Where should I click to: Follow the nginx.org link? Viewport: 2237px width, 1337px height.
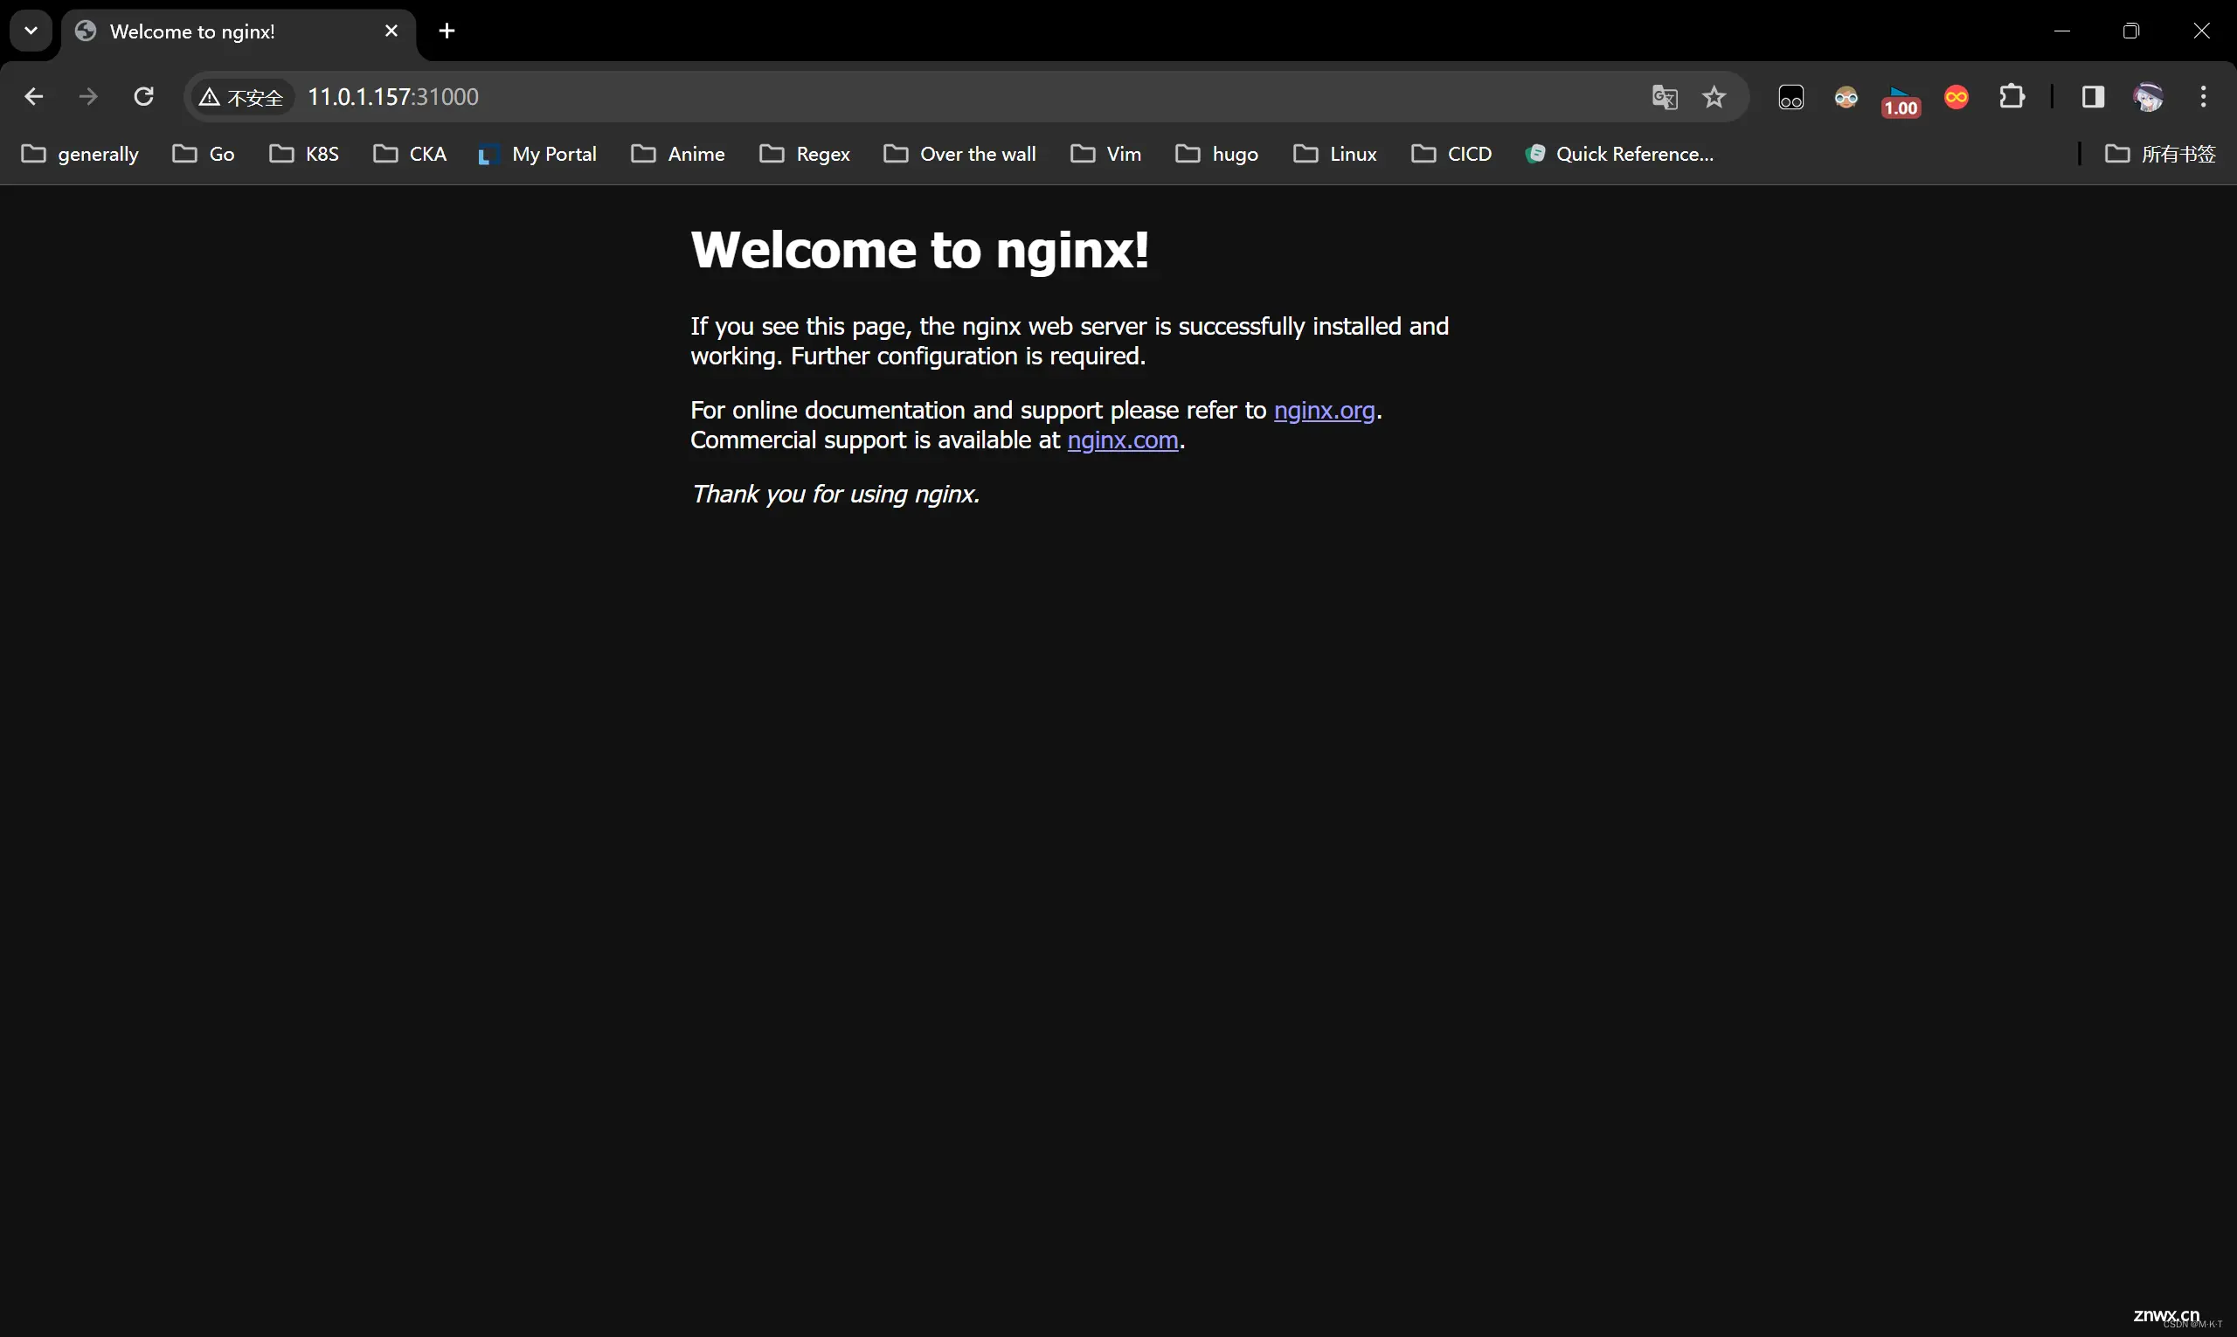coord(1324,410)
